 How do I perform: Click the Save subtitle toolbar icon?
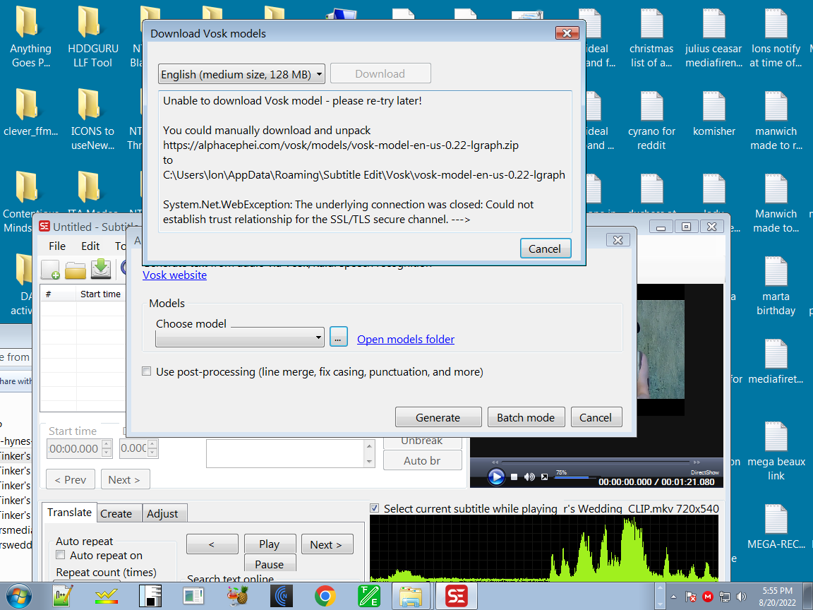tap(101, 269)
